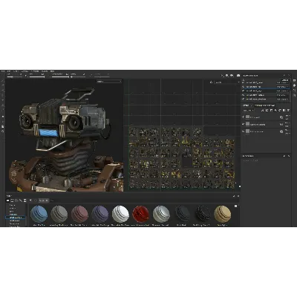This screenshot has width=297, height=297.
Task: Select the Paint brush tool in left toolbar
Action: (x=2, y=80)
